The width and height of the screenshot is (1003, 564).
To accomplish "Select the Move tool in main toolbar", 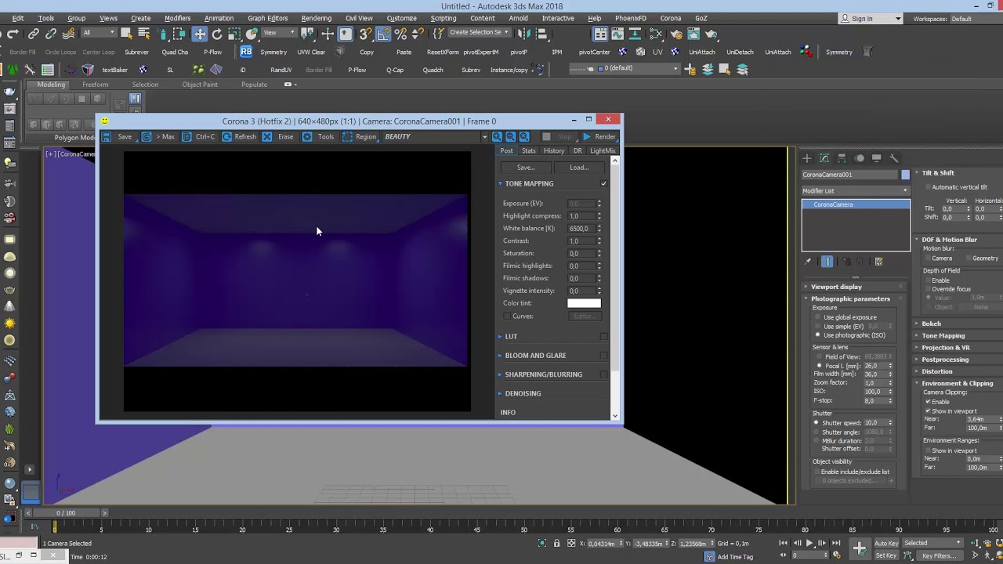I will point(200,34).
